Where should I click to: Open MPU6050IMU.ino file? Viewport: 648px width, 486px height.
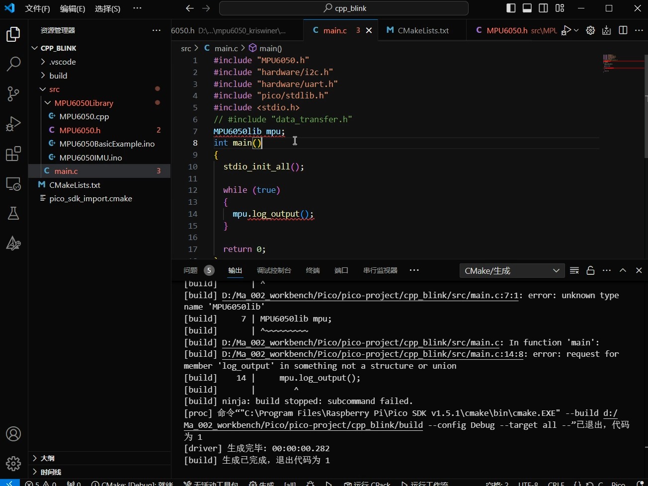click(99, 158)
